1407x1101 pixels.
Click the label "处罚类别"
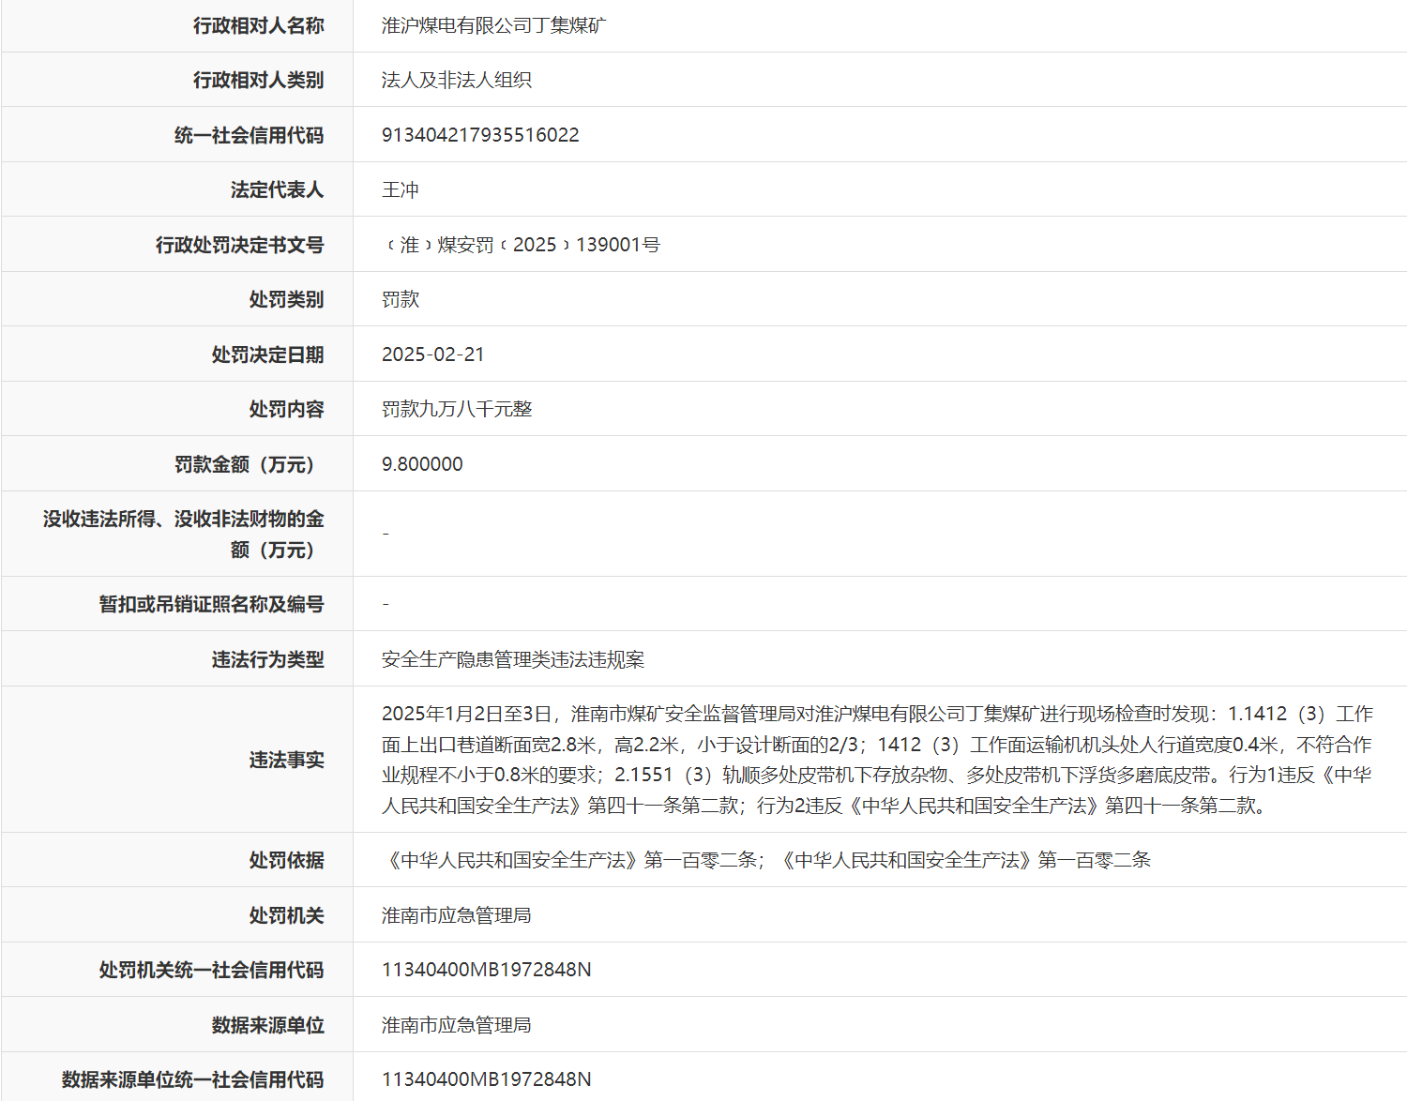coord(286,299)
